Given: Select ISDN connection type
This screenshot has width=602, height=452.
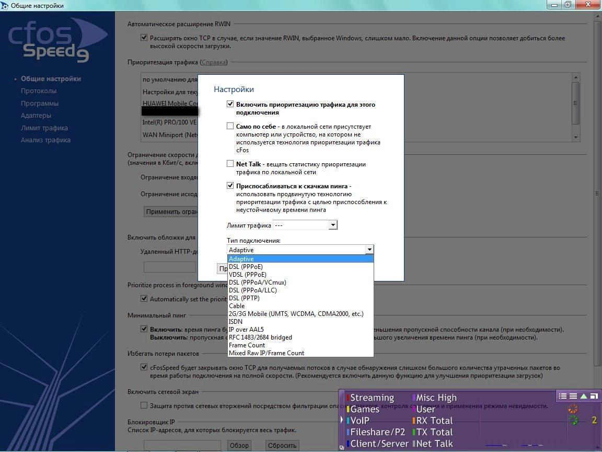Looking at the screenshot, I should tap(300, 321).
